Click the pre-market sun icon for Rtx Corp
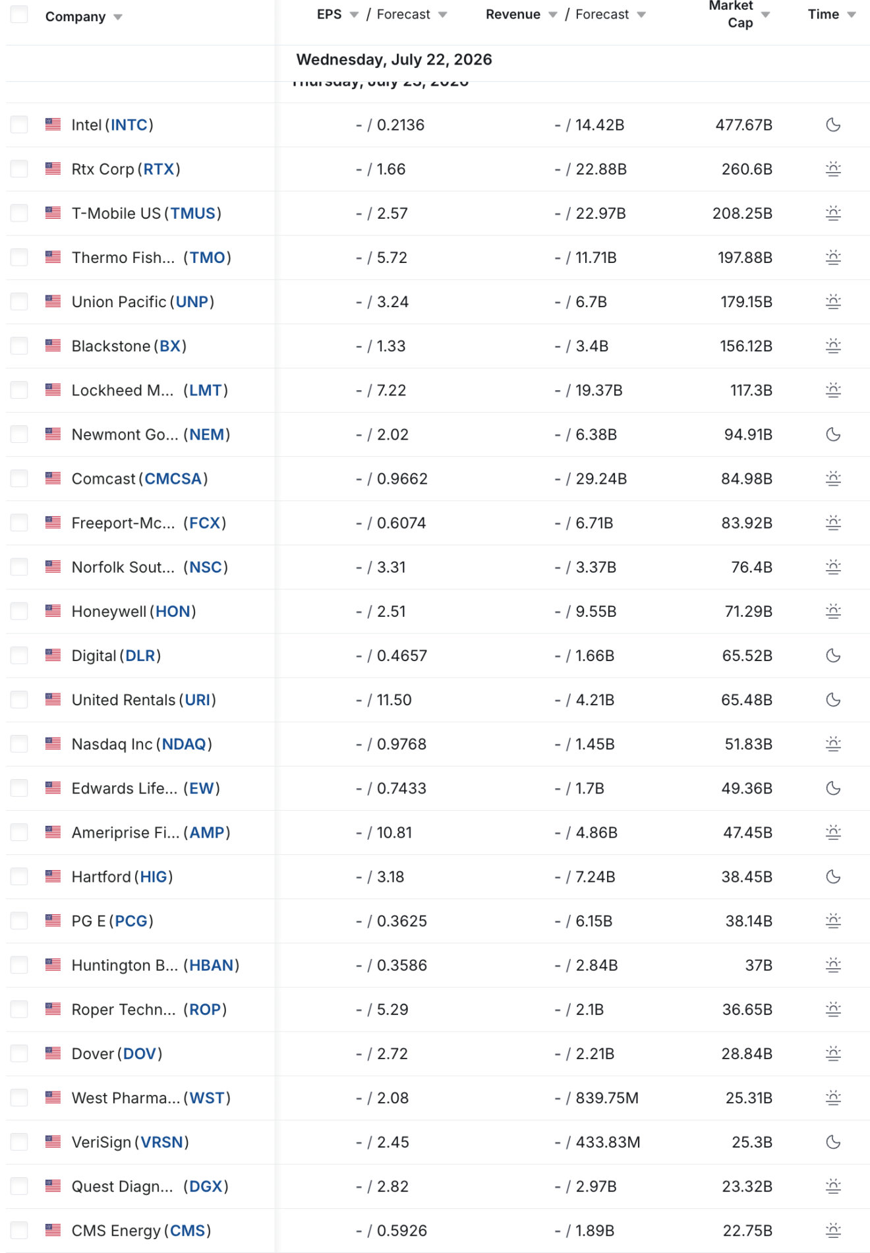 pos(833,169)
